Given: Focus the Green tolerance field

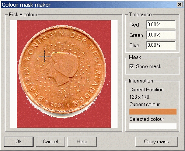Looking at the screenshot, I should (x=161, y=35).
